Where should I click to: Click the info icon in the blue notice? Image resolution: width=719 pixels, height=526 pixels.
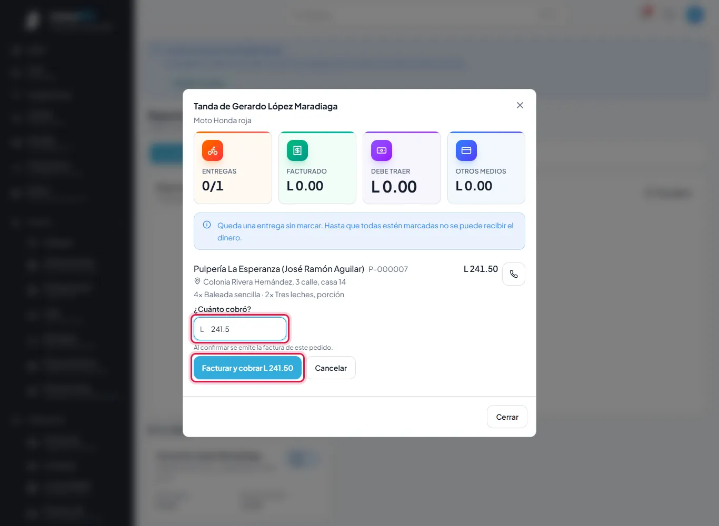click(207, 225)
